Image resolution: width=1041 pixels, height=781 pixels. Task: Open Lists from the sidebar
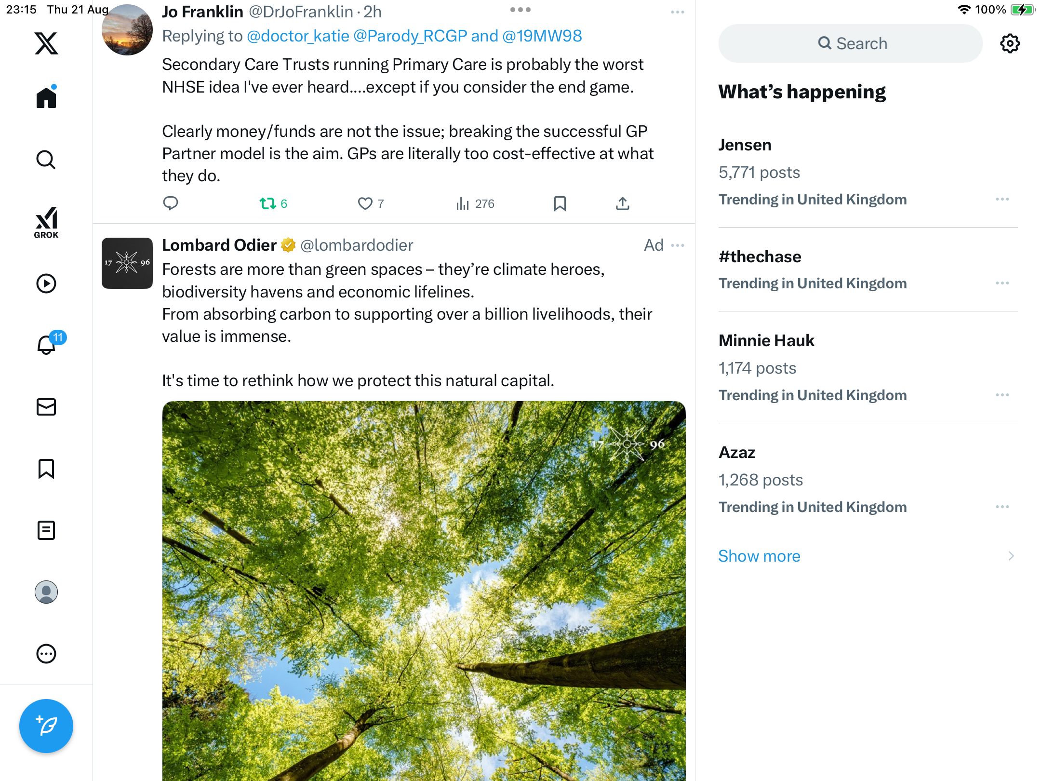tap(46, 530)
